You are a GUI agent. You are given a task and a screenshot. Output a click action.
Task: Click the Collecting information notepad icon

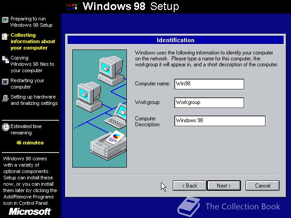(x=5, y=36)
